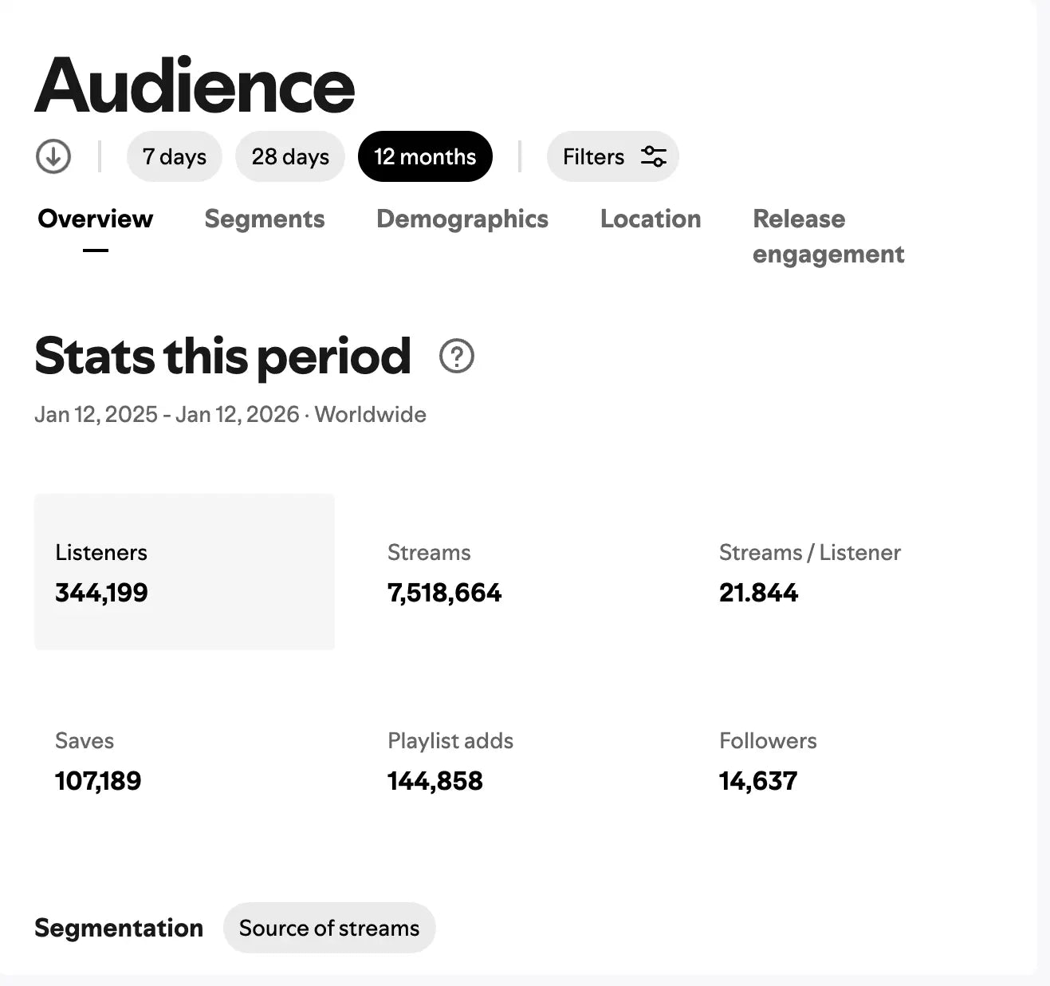Click the Followers stat card
The image size is (1050, 986).
pyautogui.click(x=768, y=760)
